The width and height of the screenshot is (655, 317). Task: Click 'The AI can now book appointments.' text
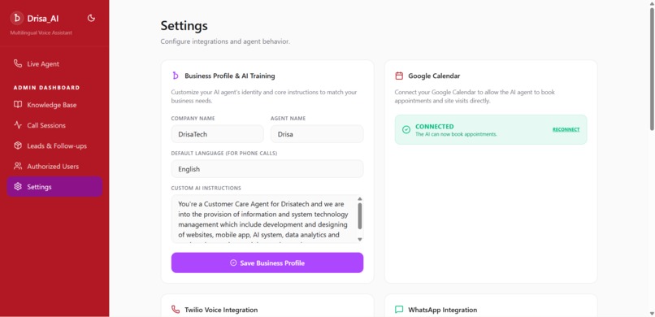tap(456, 134)
